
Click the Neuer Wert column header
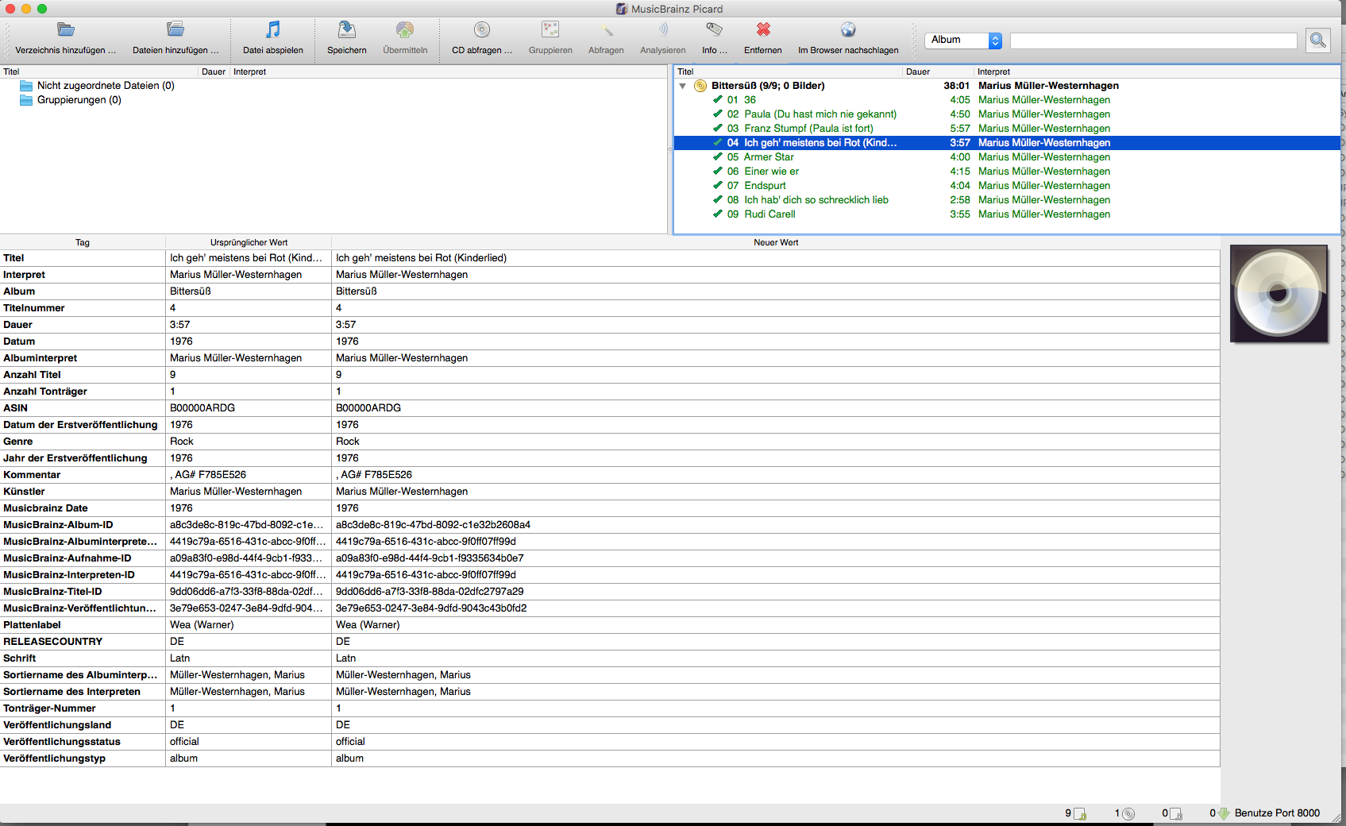(776, 242)
